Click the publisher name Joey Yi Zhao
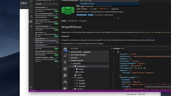171x96 pixels. pos(82,9)
